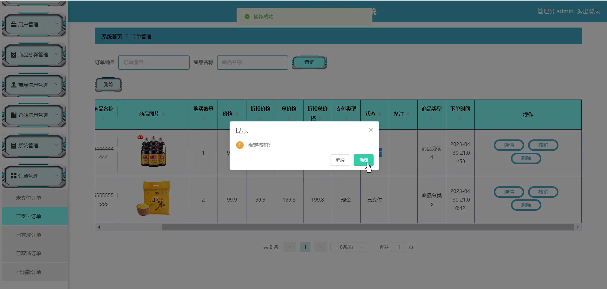Open the 用户管理 menu

34,24
